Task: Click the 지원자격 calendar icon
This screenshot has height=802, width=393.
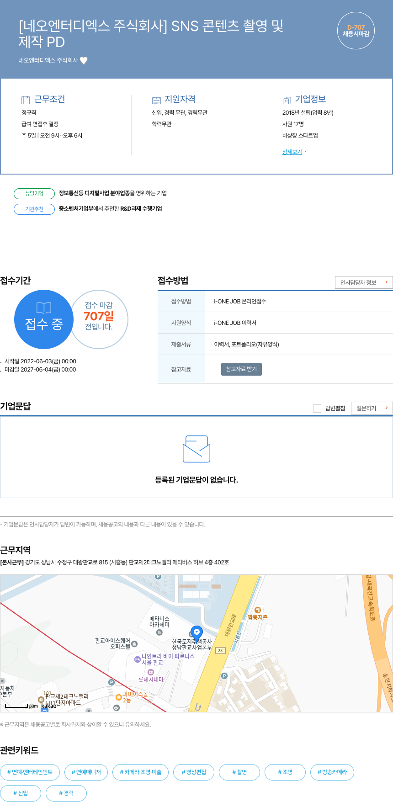Action: coord(156,100)
